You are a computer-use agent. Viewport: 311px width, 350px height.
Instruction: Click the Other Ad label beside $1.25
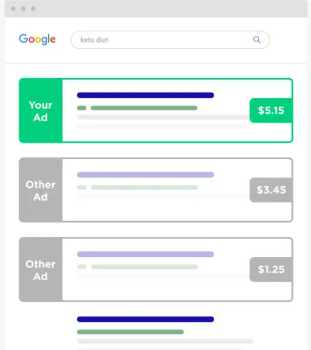coord(41,270)
